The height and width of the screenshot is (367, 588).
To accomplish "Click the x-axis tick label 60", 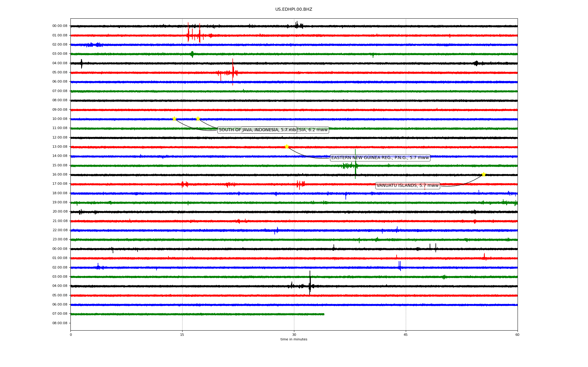I will [x=517, y=335].
